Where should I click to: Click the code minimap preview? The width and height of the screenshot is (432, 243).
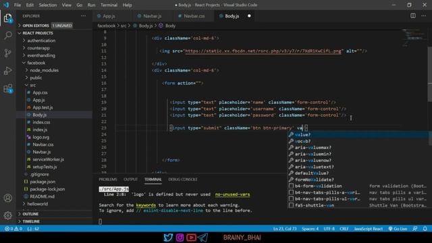coord(414,37)
